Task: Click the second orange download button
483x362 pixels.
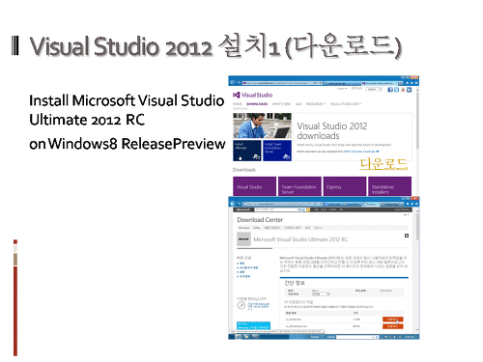Action: pyautogui.click(x=393, y=326)
